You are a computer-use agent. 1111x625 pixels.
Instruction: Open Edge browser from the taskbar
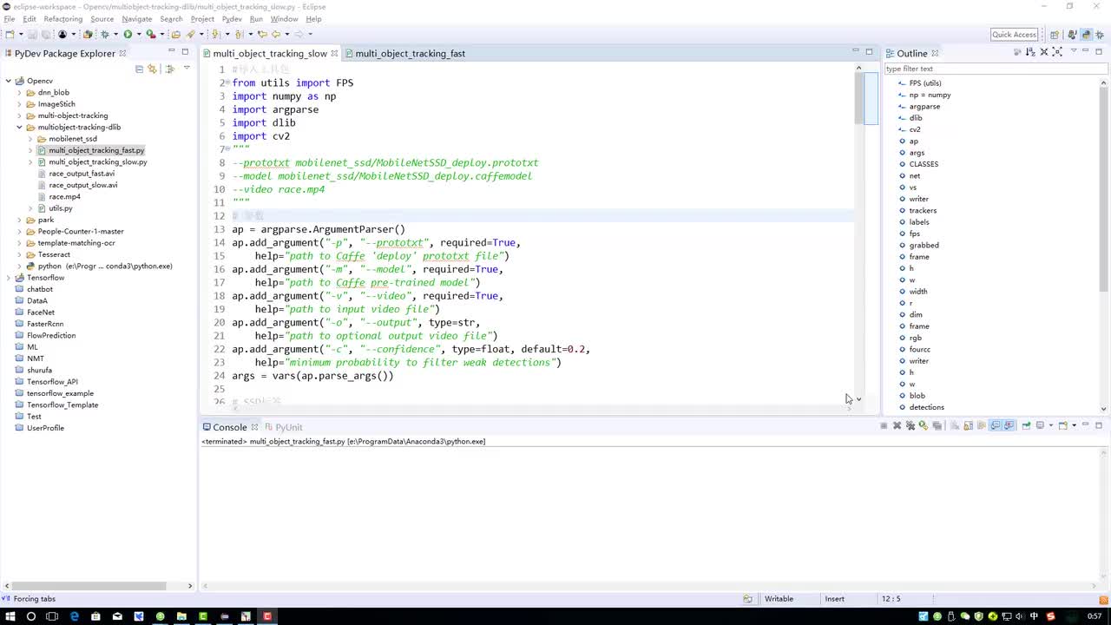tap(74, 616)
